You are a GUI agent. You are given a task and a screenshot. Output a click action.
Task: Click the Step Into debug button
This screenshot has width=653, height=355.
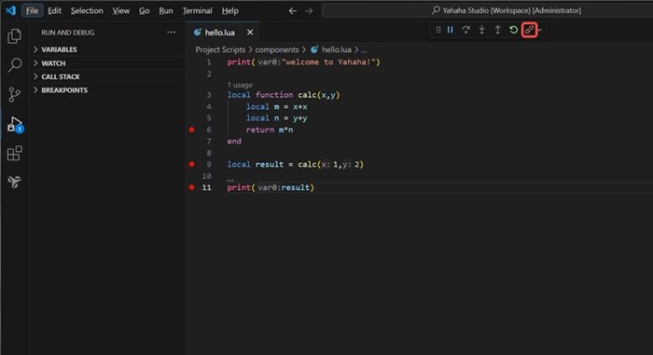[x=482, y=30]
